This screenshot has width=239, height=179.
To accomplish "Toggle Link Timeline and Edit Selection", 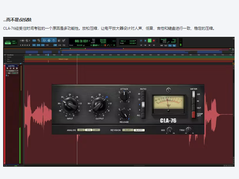I will tap(39, 45).
